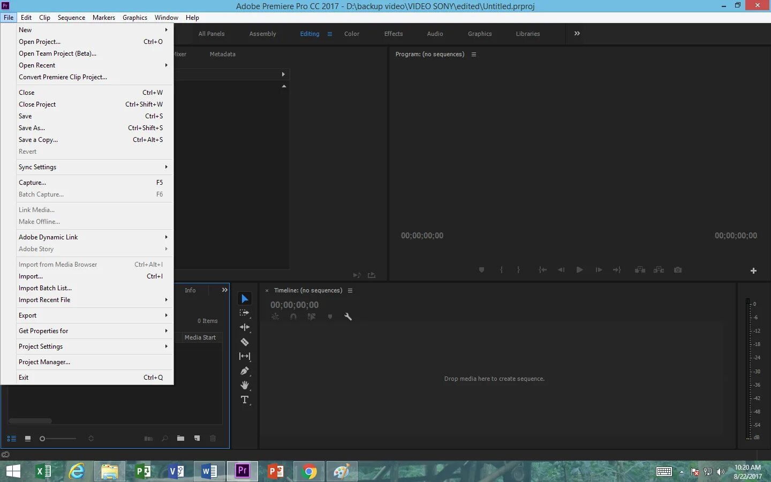Click the Project panel horizontal scrollbar
The image size is (771, 482).
[30, 421]
